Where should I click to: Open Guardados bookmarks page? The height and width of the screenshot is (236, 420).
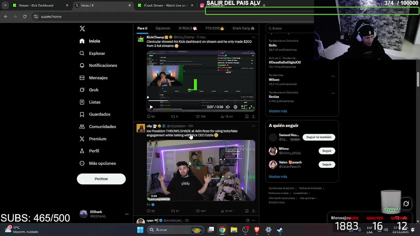95,114
